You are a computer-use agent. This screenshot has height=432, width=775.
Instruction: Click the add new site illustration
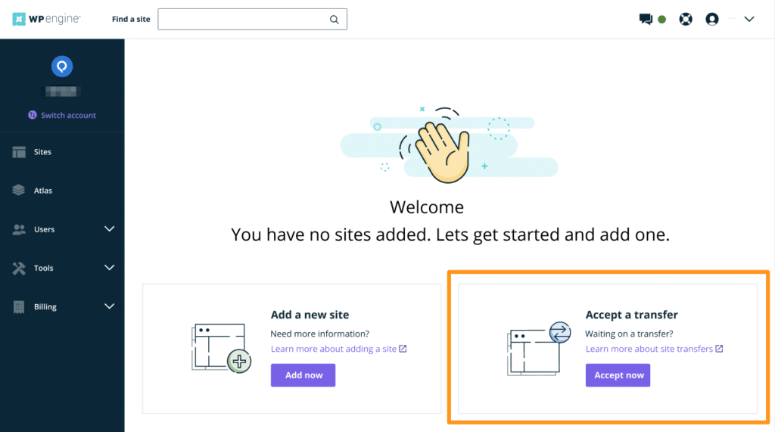220,347
